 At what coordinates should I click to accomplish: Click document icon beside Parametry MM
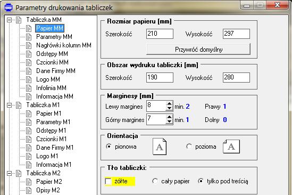point(29,37)
